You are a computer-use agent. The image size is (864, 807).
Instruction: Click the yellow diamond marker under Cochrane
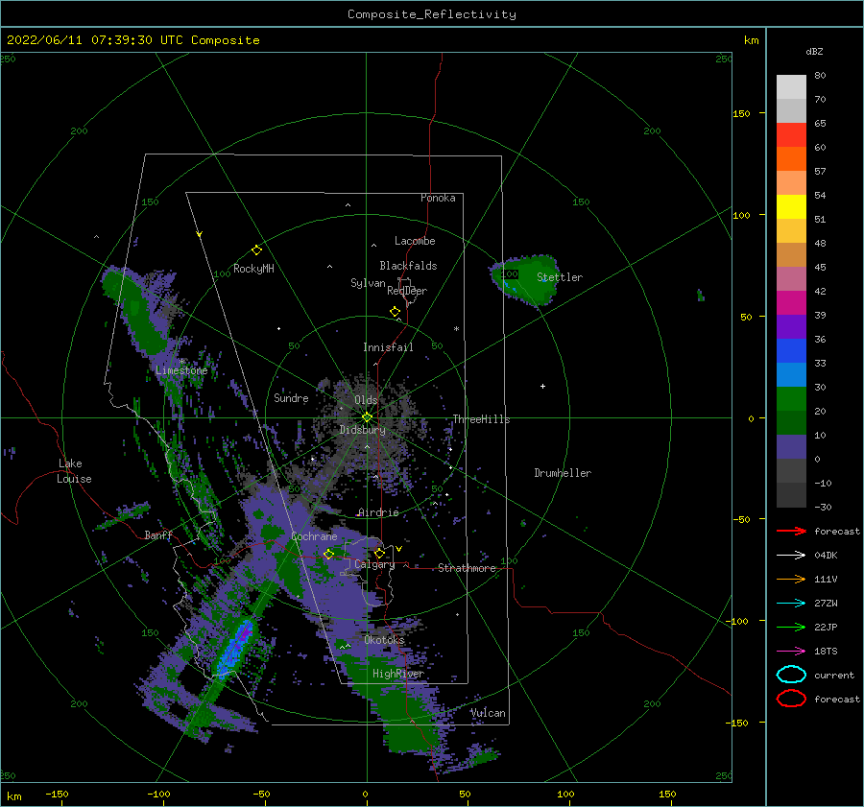(328, 554)
